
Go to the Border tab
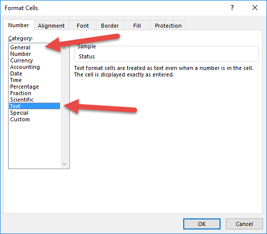(x=110, y=26)
